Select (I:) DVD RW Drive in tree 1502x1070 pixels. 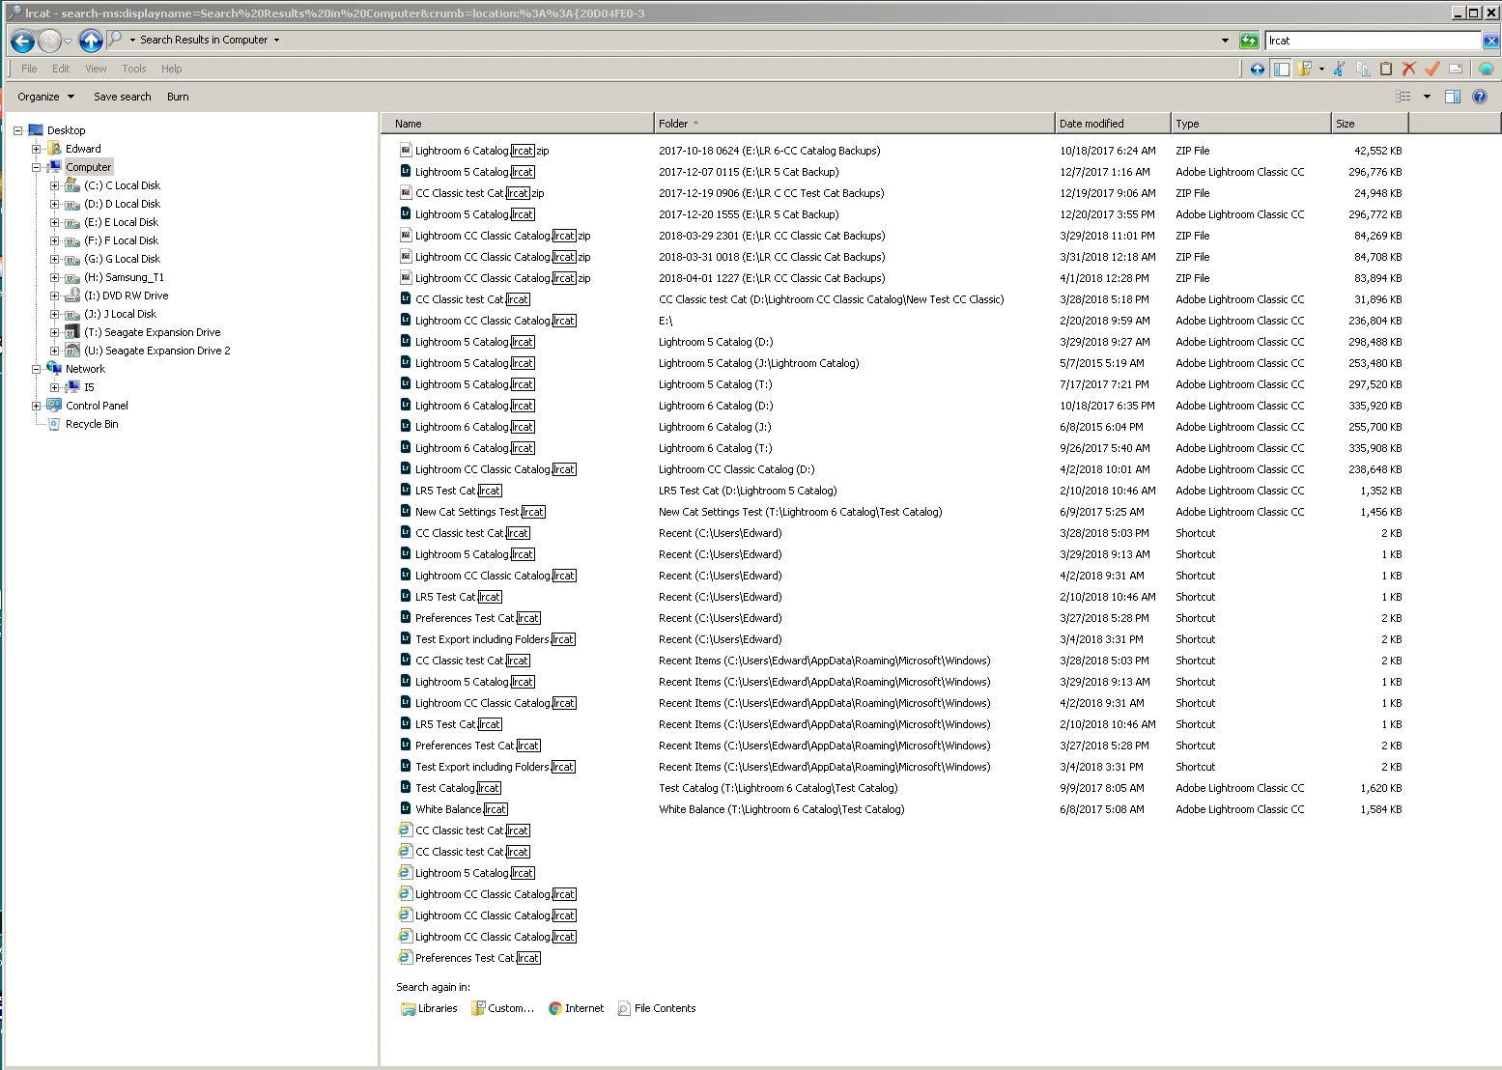coord(126,296)
